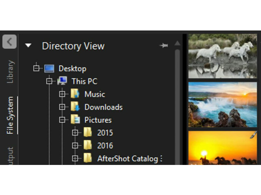Expand the 2015 folder node
261x195 pixels.
tap(75, 133)
